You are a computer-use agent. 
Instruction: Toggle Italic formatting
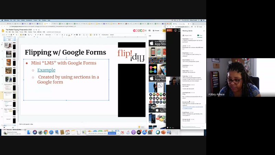pos(64,35)
